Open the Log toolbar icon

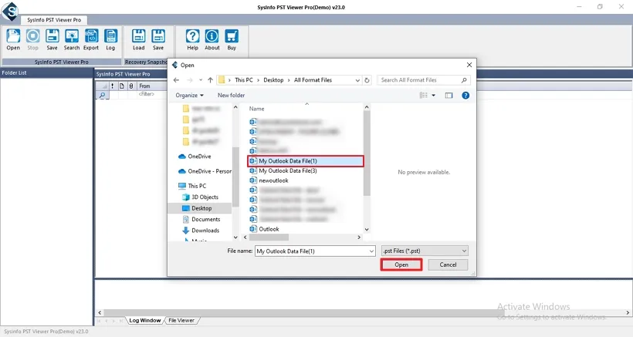click(110, 39)
